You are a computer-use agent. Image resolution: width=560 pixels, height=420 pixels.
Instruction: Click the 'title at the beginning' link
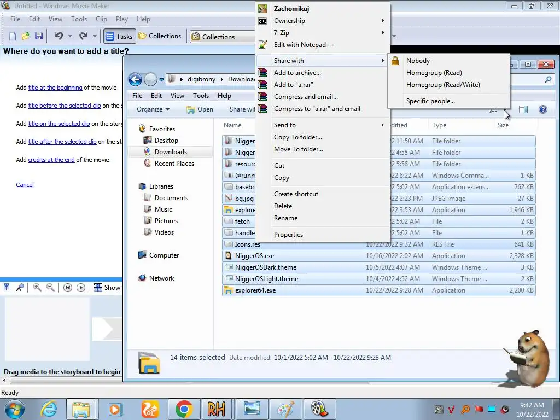tap(55, 87)
